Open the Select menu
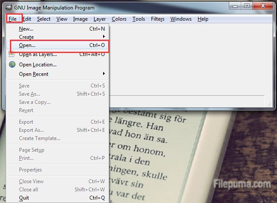This screenshot has width=277, height=203. 44,19
